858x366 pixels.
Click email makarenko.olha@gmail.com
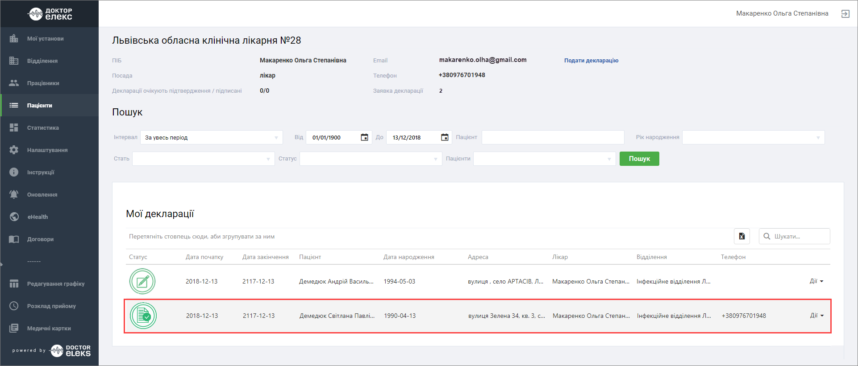pos(483,60)
